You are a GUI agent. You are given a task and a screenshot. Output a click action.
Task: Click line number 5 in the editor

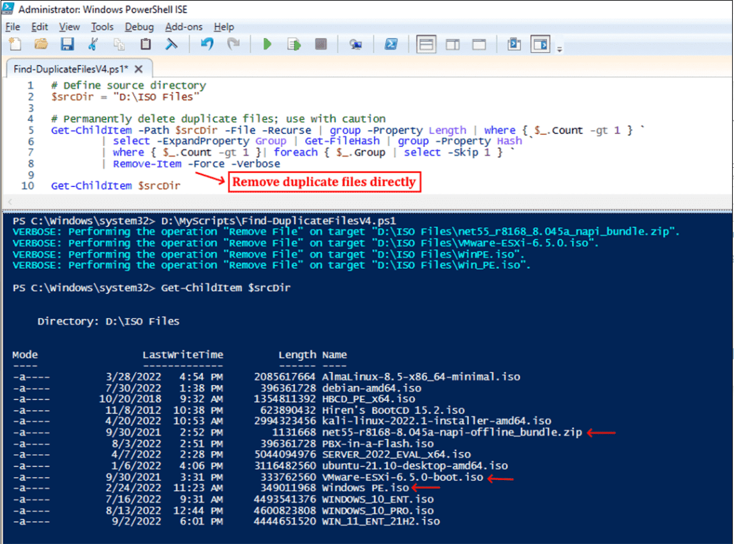pos(30,130)
